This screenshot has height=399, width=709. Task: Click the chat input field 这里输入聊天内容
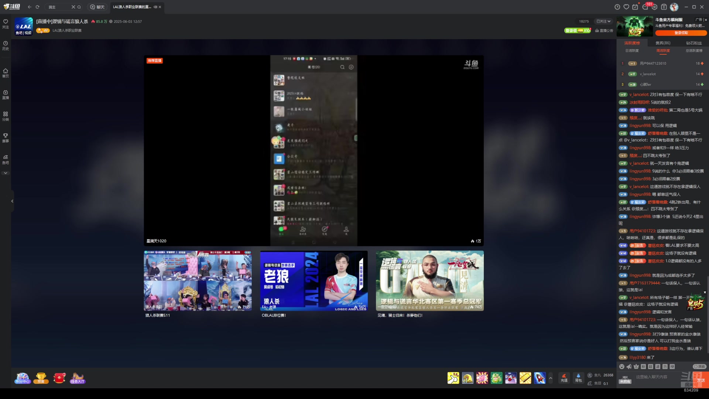(x=656, y=377)
